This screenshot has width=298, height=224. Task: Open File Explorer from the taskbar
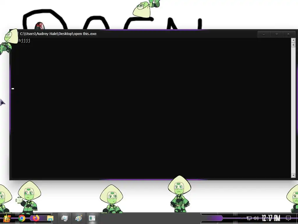[x=50, y=218]
